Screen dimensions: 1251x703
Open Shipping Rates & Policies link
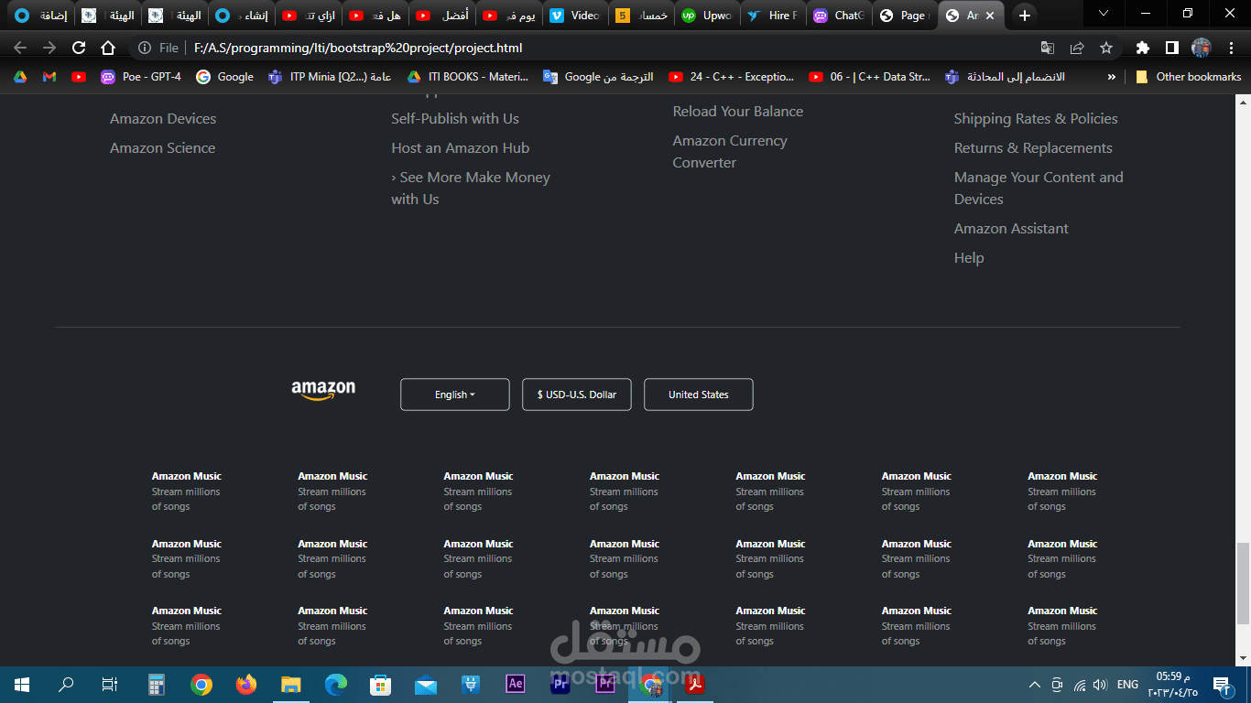pyautogui.click(x=1036, y=119)
